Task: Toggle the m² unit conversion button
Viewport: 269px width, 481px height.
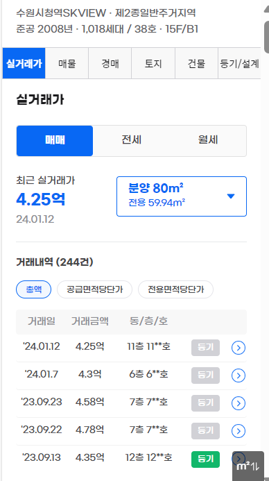Action: (x=248, y=466)
